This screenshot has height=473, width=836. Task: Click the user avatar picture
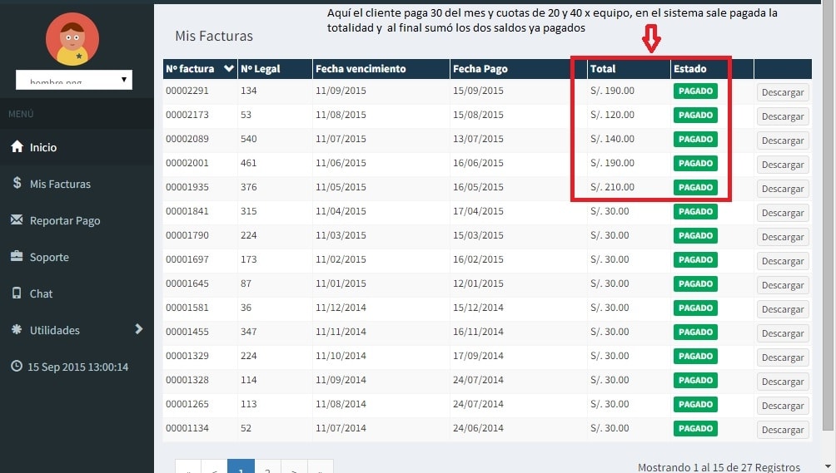click(x=72, y=39)
